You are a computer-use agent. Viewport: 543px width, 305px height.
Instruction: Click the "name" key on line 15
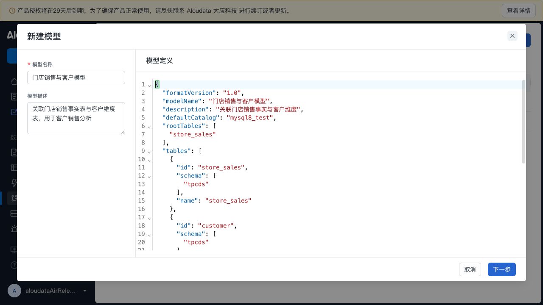pyautogui.click(x=188, y=200)
